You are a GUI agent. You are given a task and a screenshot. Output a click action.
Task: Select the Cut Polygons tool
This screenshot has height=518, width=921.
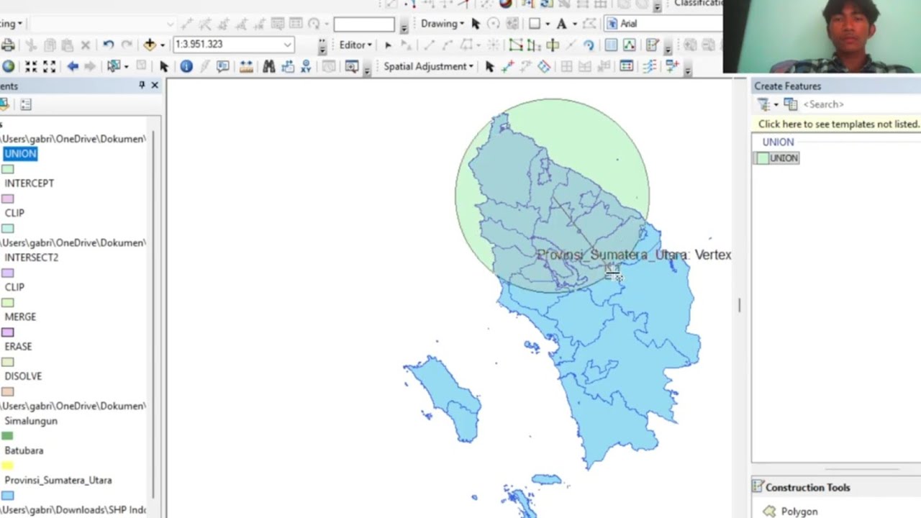click(x=553, y=45)
